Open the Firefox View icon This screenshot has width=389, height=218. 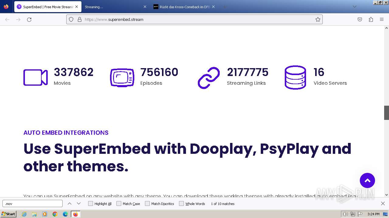pyautogui.click(x=6, y=7)
